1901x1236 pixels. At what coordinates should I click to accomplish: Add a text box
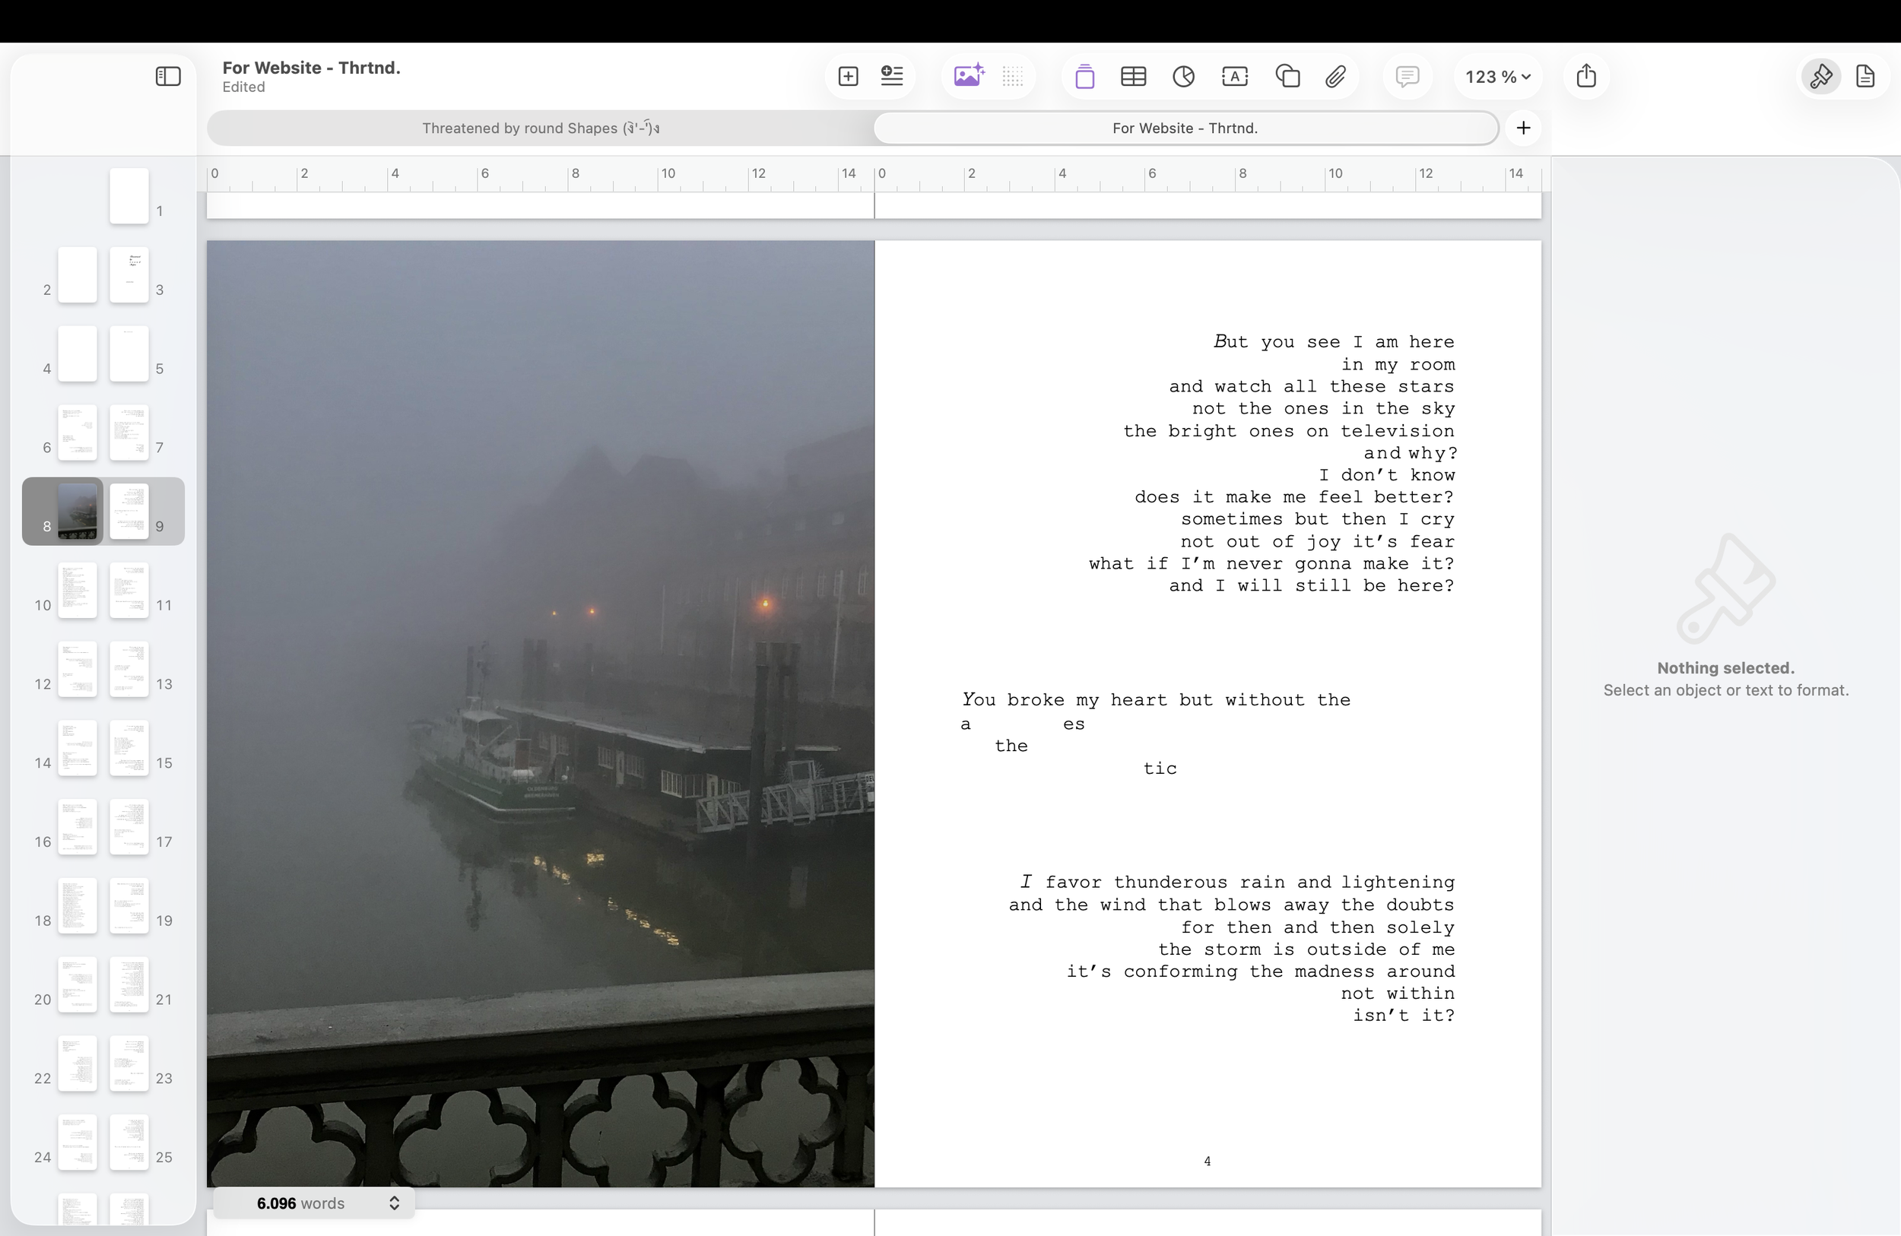point(1235,77)
